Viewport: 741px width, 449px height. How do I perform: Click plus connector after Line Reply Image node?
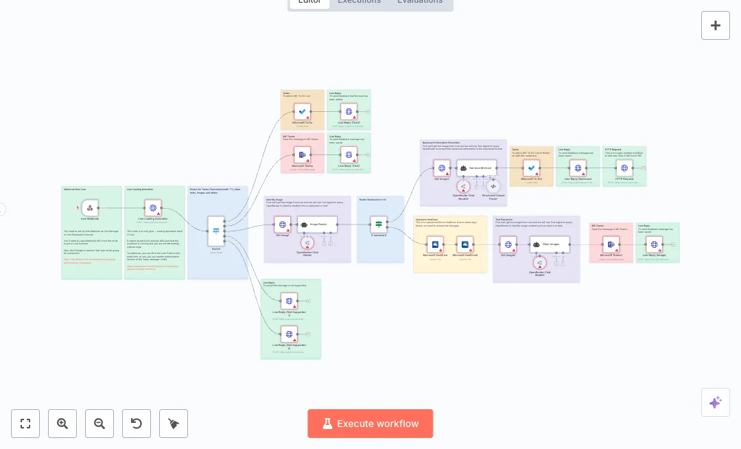click(674, 244)
